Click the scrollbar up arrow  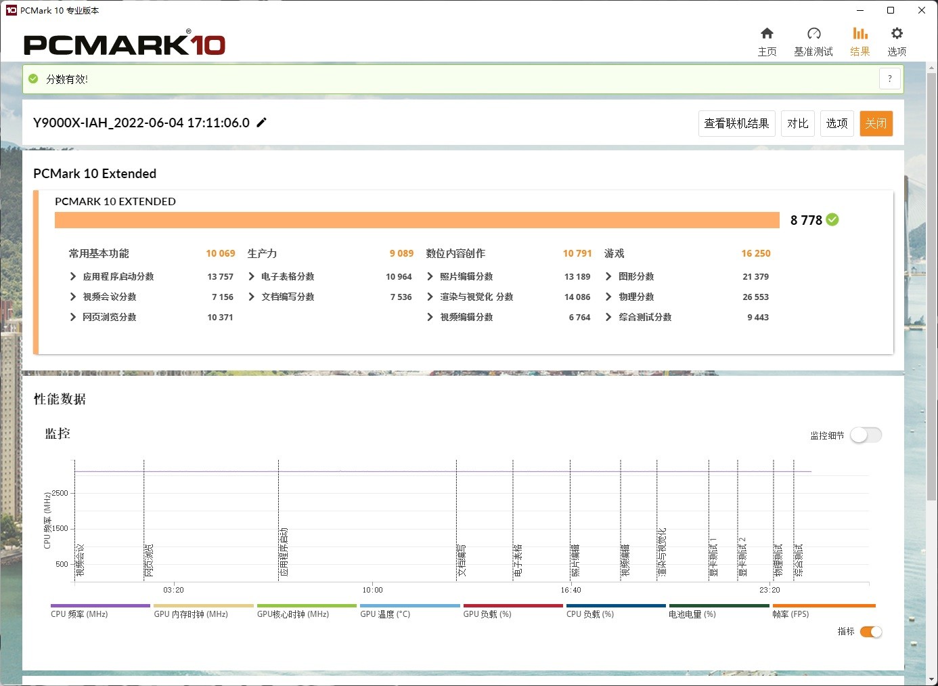point(931,66)
